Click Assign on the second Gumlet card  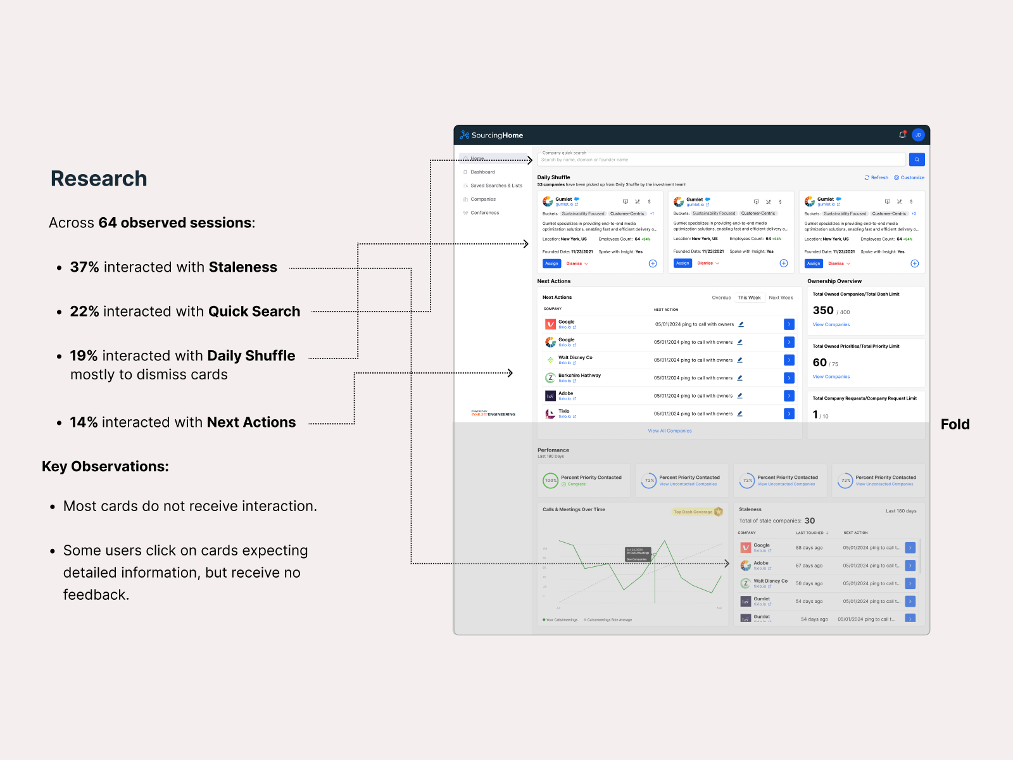[683, 263]
